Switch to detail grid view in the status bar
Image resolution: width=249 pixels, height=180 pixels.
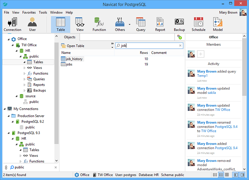coord(227,175)
